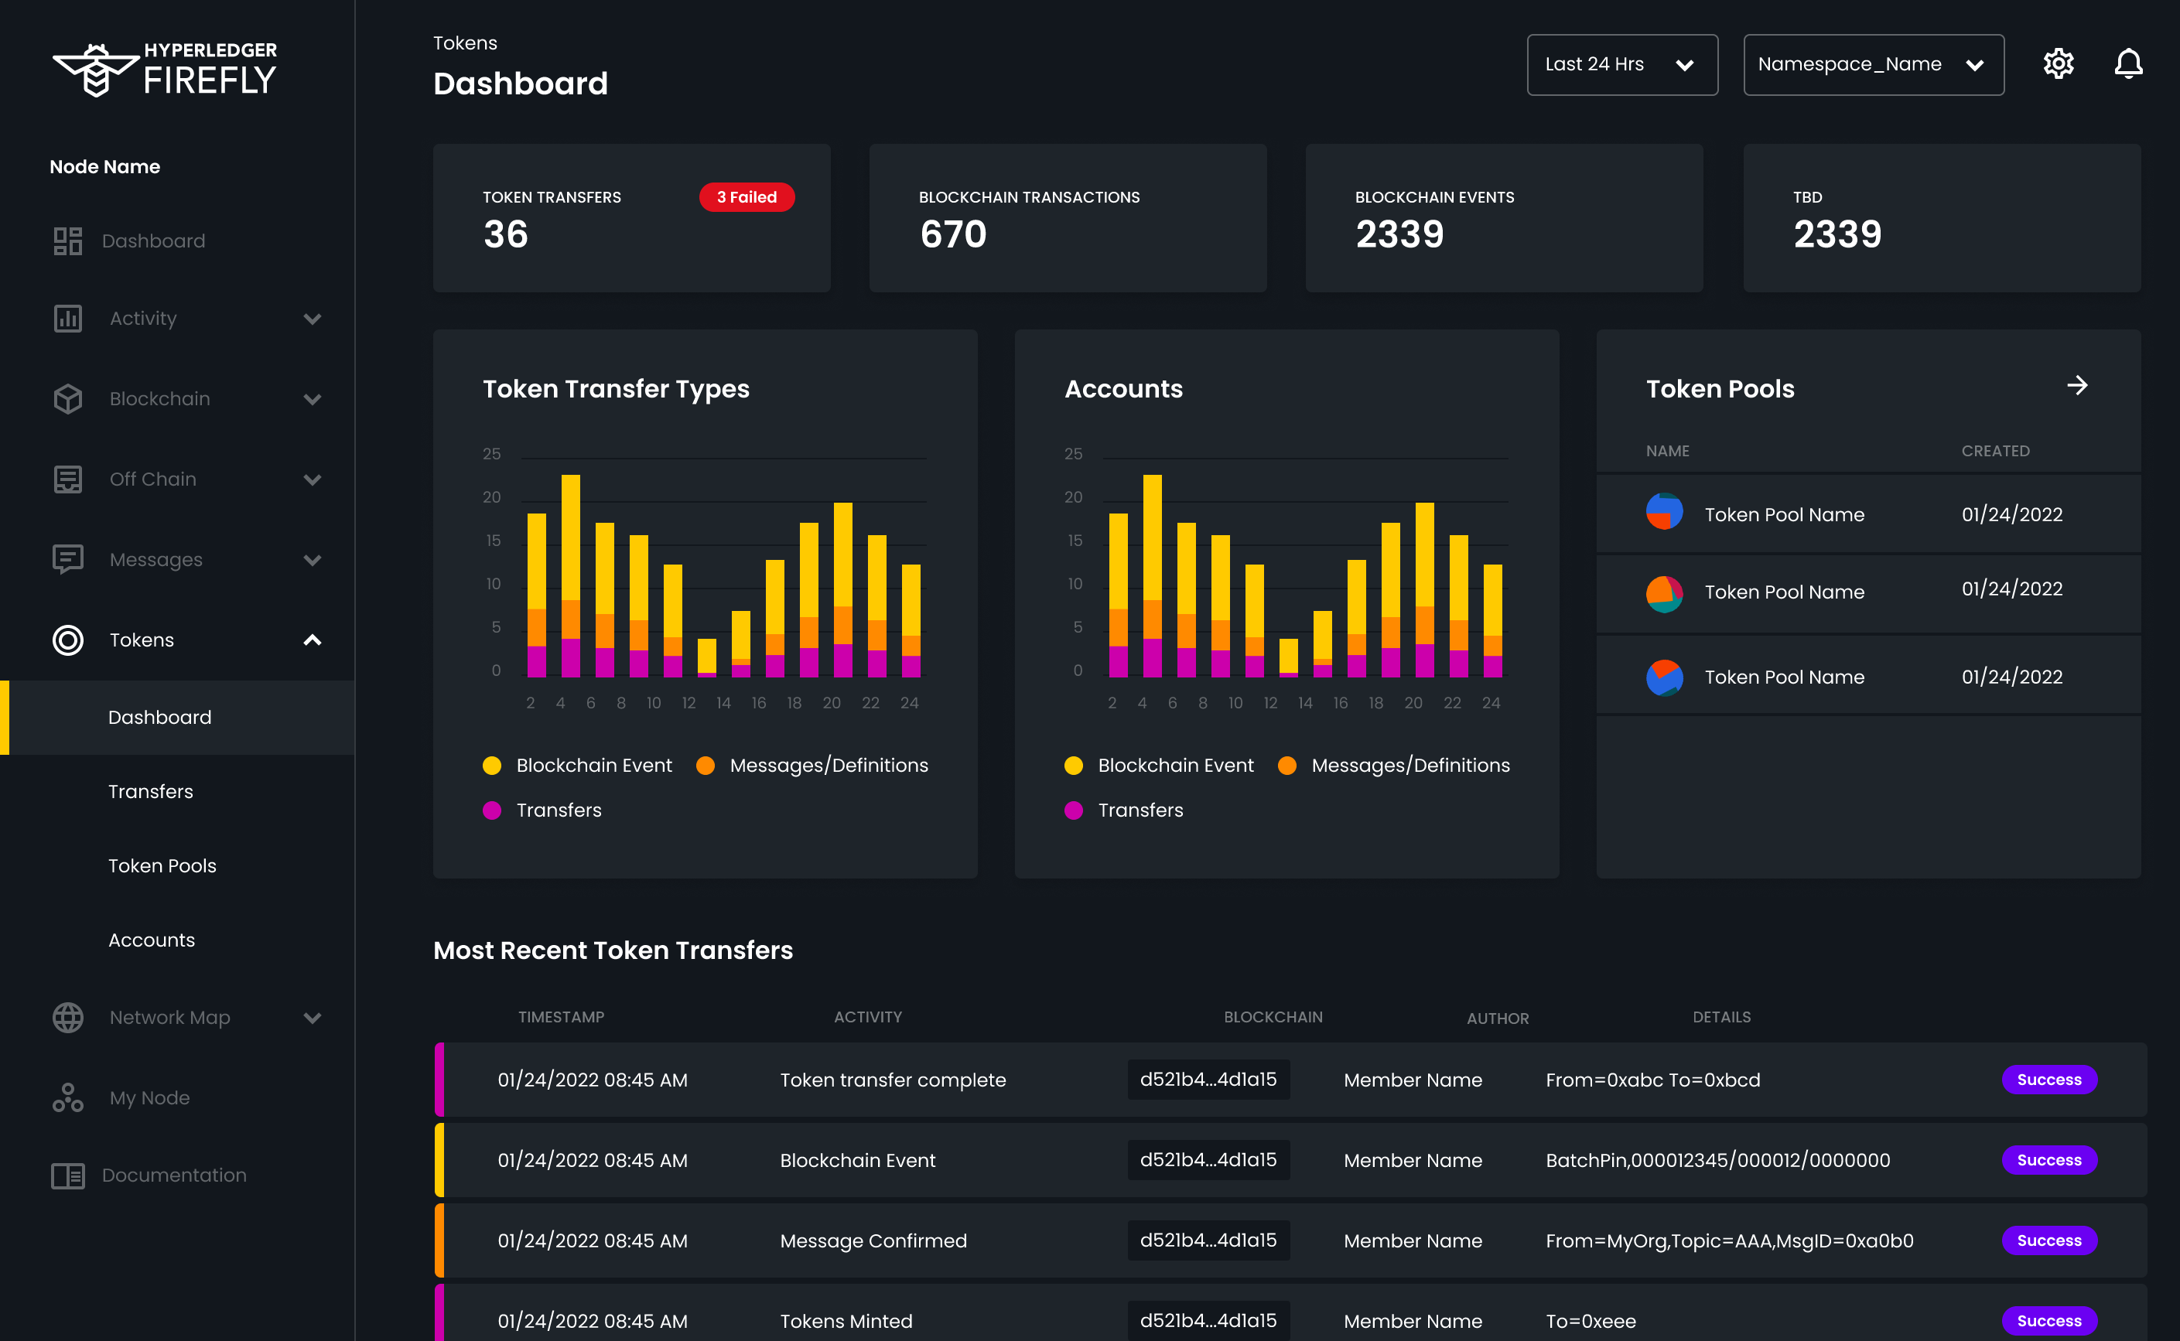Click the Hyperledger FireFly logo

pyautogui.click(x=165, y=69)
